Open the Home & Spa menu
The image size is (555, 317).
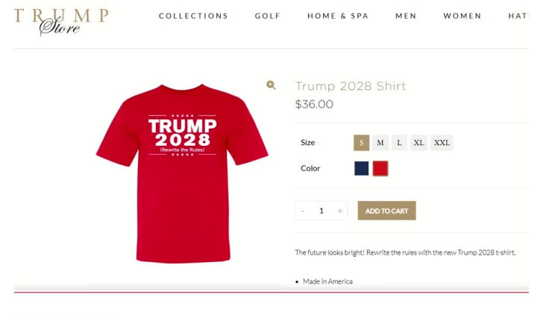click(338, 16)
